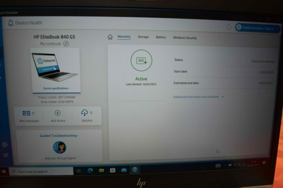The height and width of the screenshot is (188, 283).
Task: Open File Explorer from the taskbar
Action: click(x=101, y=170)
